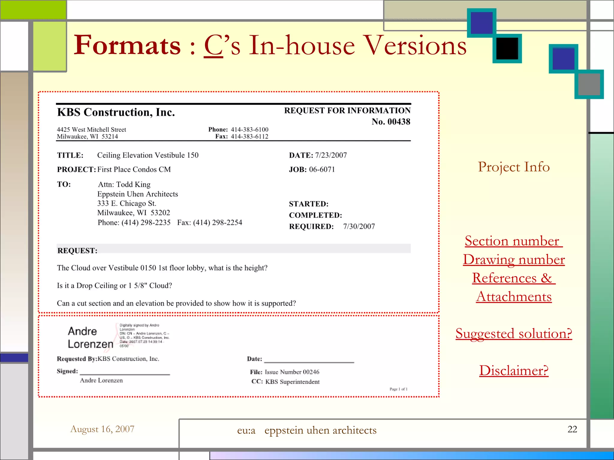Click phone '(414) 298-2235' in recipient block
This screenshot has height=460, width=614.
coord(146,223)
